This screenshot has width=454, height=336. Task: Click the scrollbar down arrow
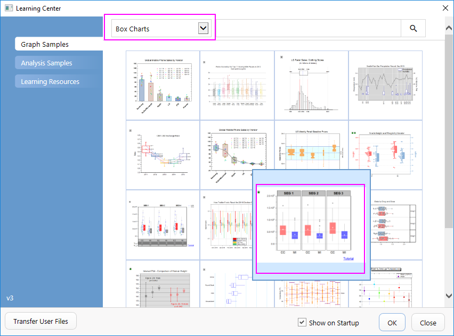448,295
